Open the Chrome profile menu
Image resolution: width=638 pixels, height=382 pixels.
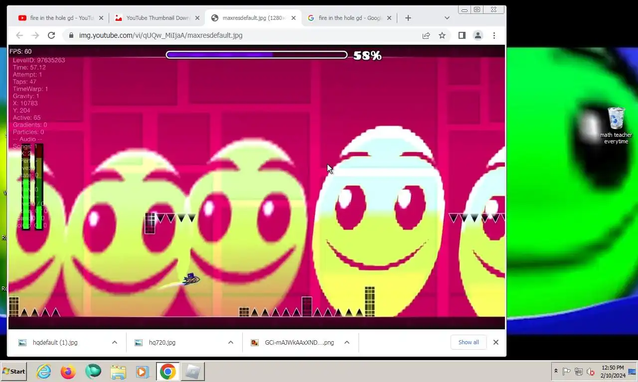point(478,35)
